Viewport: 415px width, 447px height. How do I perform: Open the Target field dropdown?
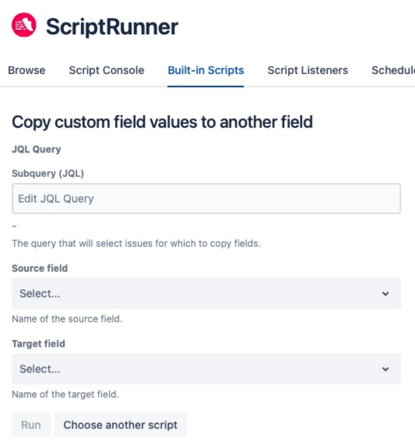[x=206, y=369]
